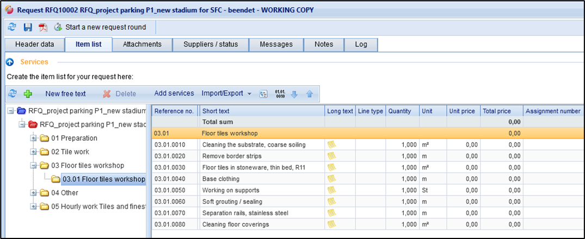Click quantity cell of Working on supports
This screenshot has width=585, height=239.
click(402, 190)
